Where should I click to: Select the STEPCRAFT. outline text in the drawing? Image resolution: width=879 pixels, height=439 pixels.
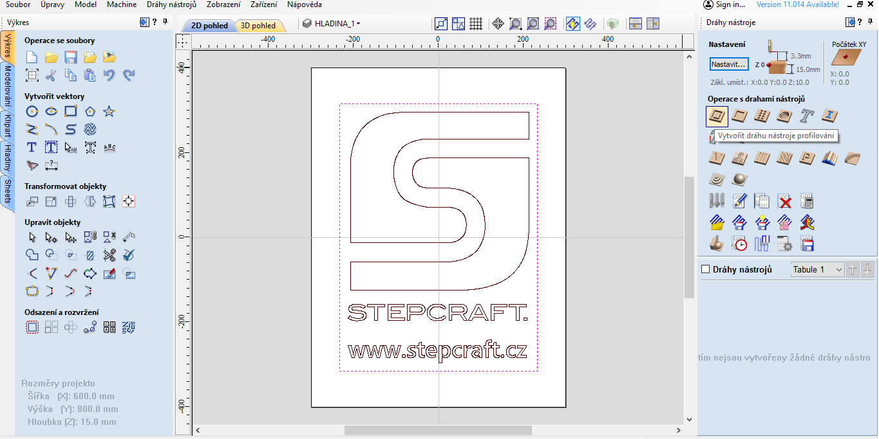tap(438, 313)
